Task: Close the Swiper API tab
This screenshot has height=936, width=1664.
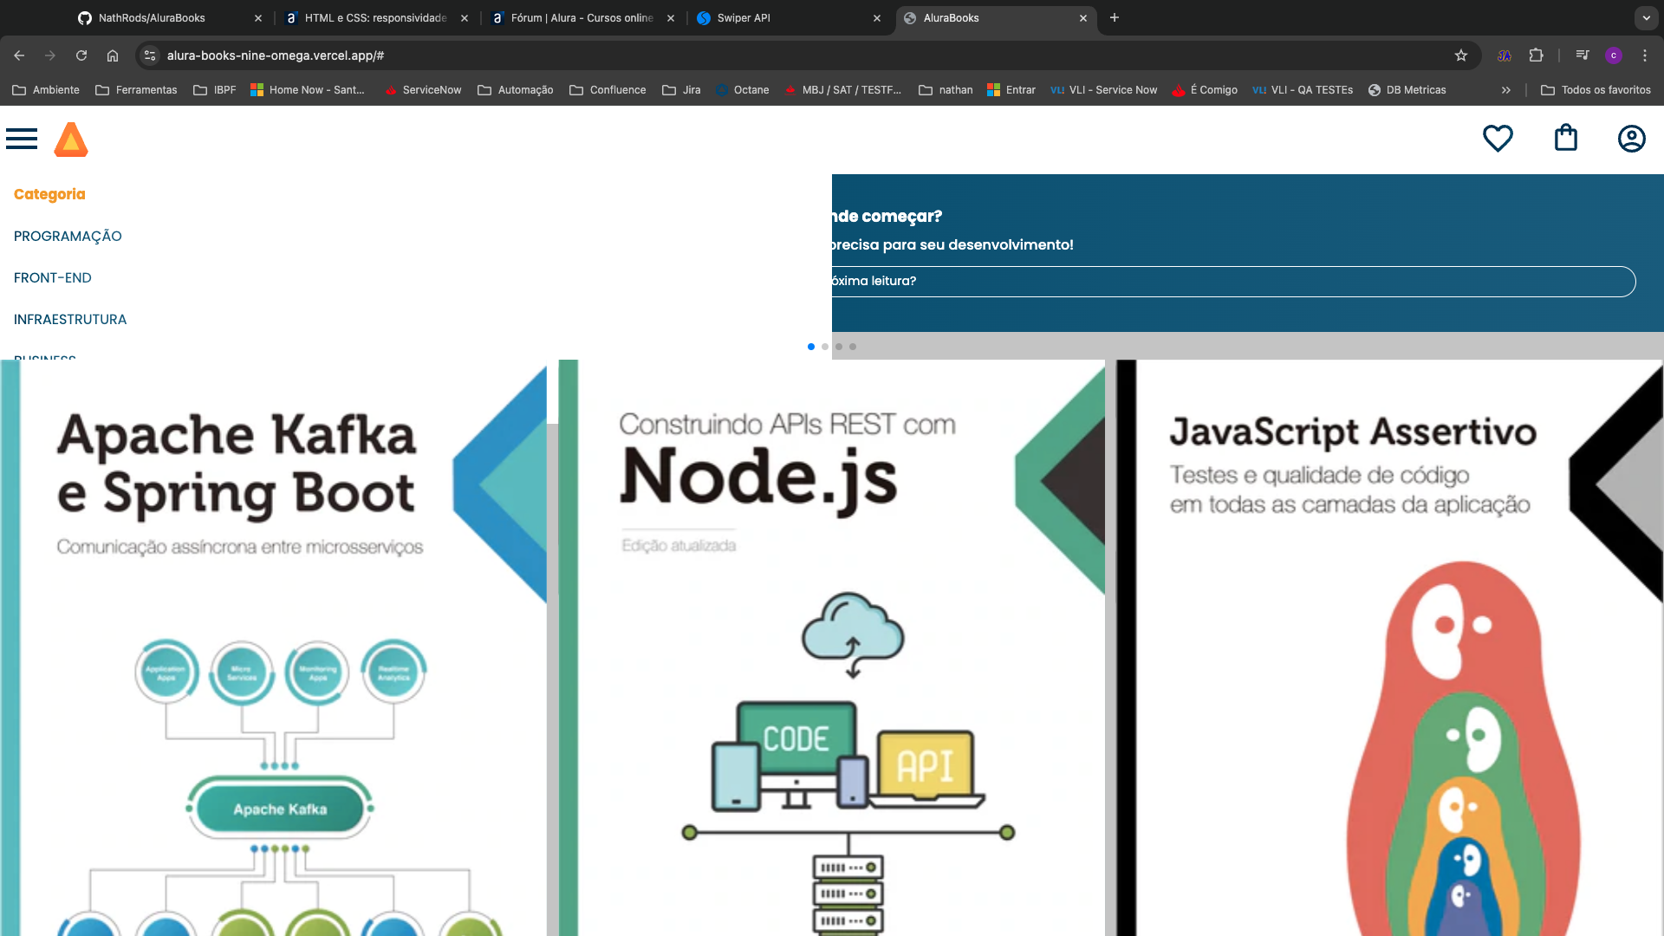Action: [877, 17]
